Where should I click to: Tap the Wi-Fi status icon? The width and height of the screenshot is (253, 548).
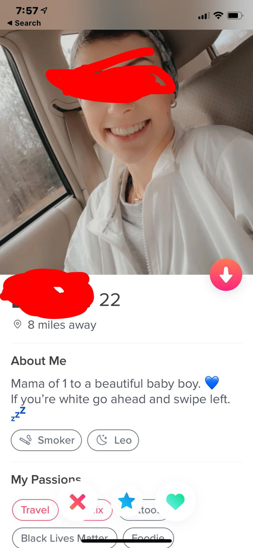[x=218, y=16]
